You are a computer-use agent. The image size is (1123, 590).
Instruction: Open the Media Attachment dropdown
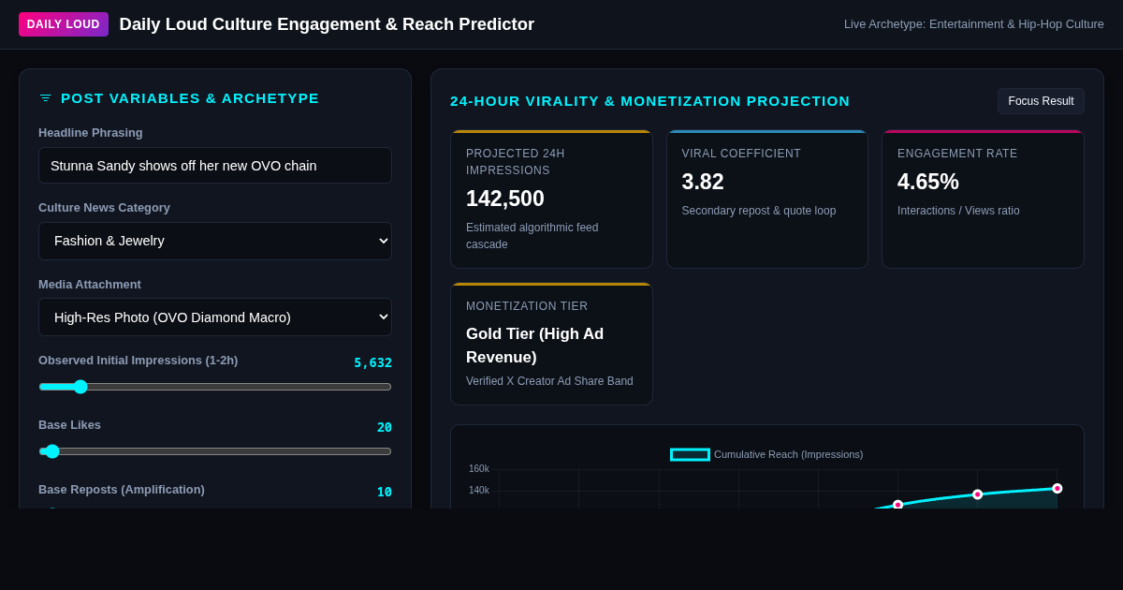click(215, 317)
